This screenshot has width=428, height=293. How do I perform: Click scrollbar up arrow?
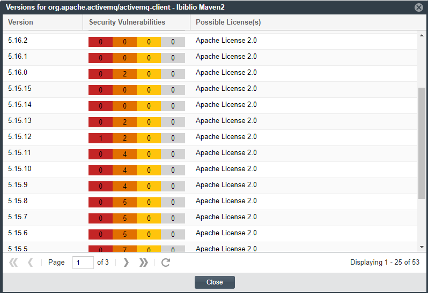(x=422, y=36)
